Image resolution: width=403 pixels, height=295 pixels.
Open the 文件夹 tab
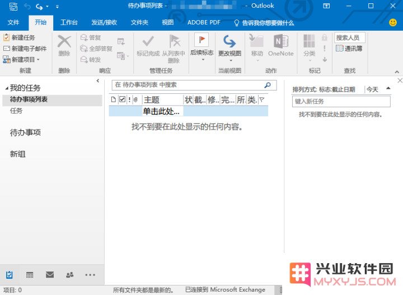139,22
